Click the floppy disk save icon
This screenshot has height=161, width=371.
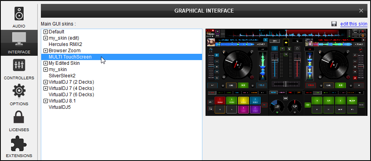pyautogui.click(x=334, y=24)
